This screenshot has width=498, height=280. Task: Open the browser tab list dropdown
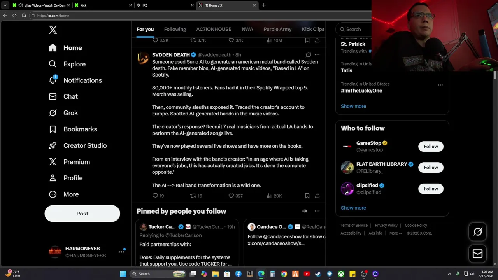pos(5,5)
